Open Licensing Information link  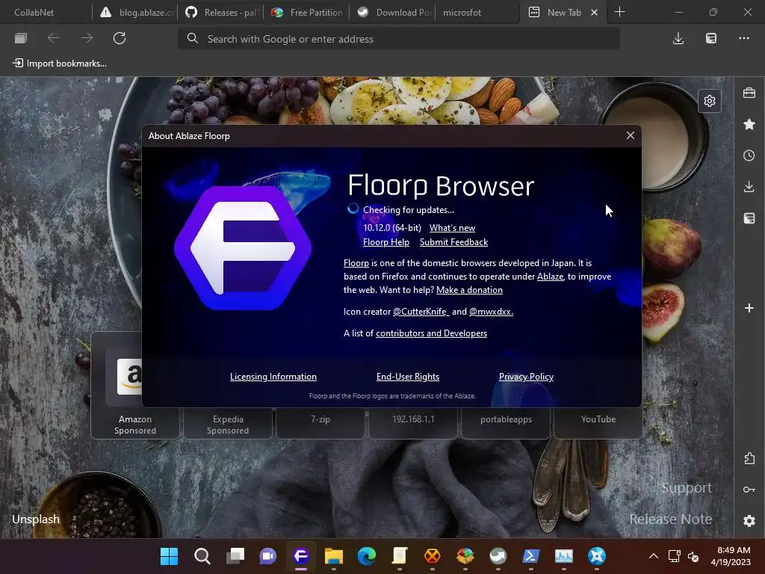(x=273, y=377)
